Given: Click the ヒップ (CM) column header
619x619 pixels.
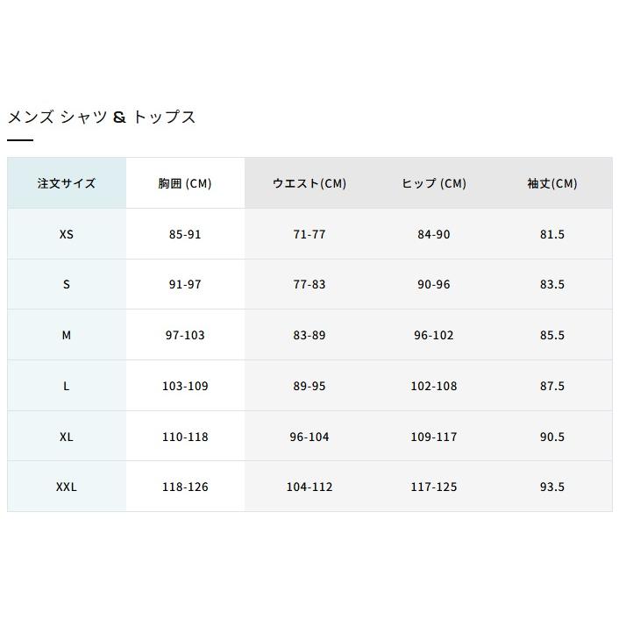Looking at the screenshot, I should coord(434,183).
